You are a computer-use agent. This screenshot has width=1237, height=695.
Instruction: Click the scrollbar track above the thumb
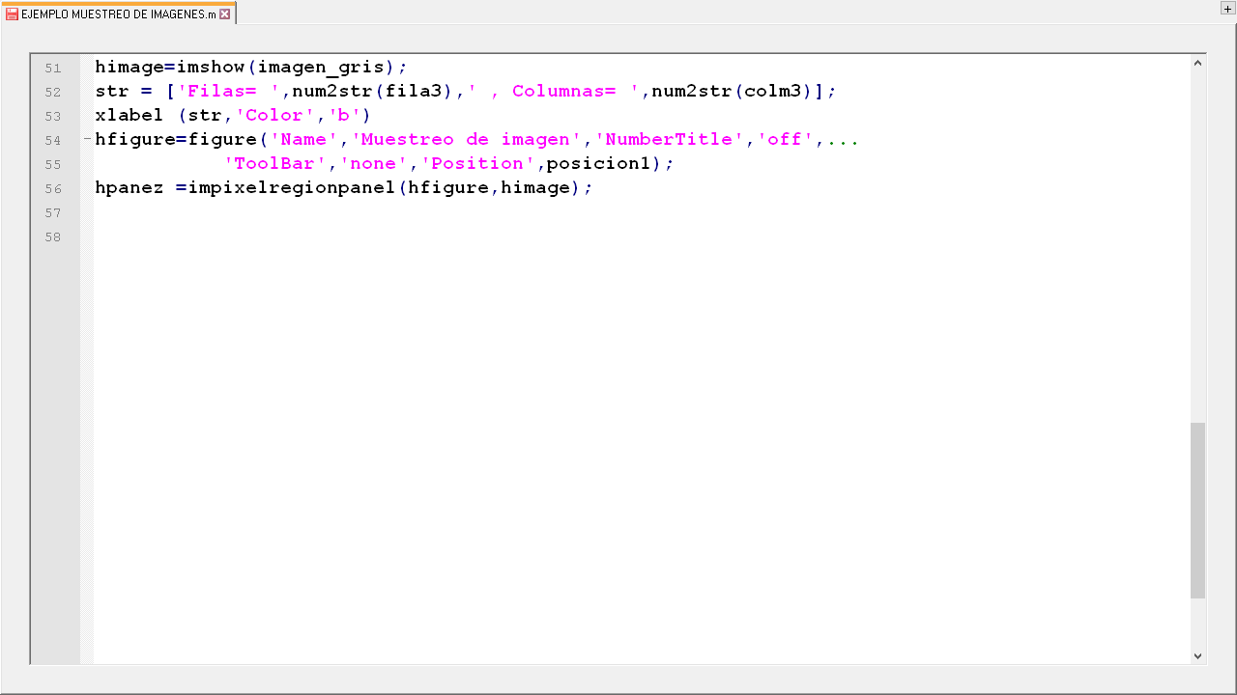(x=1197, y=241)
